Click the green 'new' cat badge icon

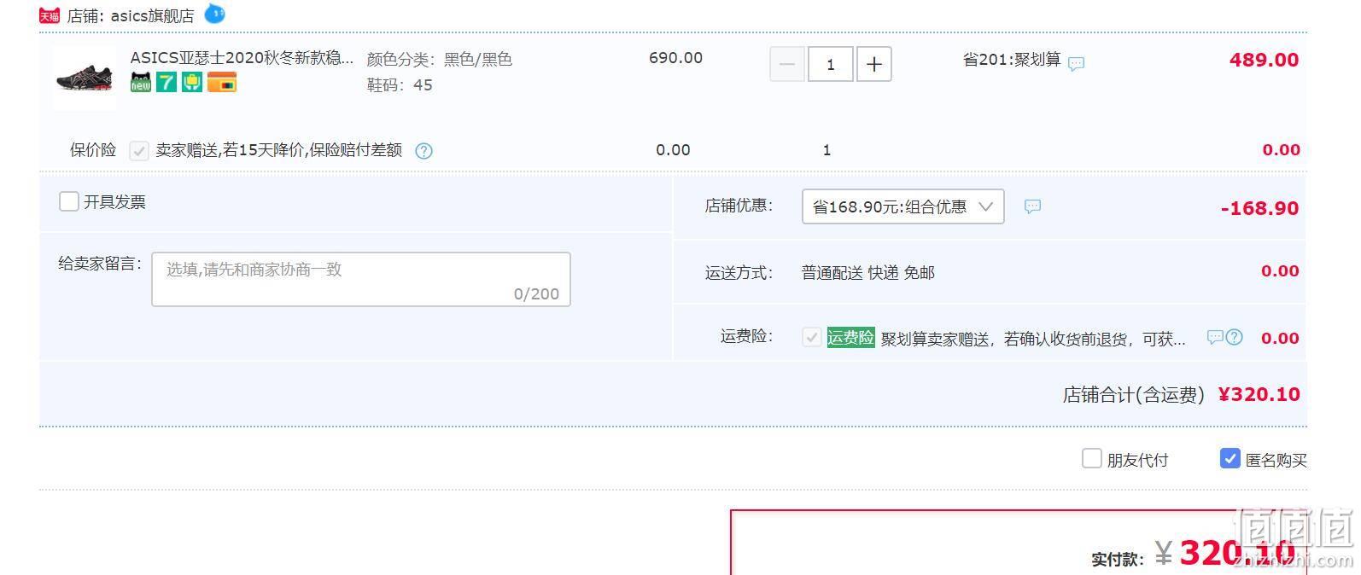pos(141,83)
